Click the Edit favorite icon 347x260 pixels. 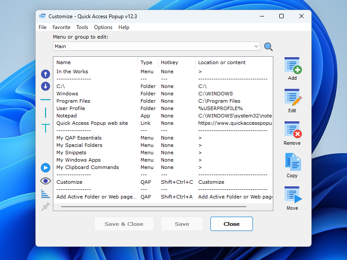pos(292,97)
